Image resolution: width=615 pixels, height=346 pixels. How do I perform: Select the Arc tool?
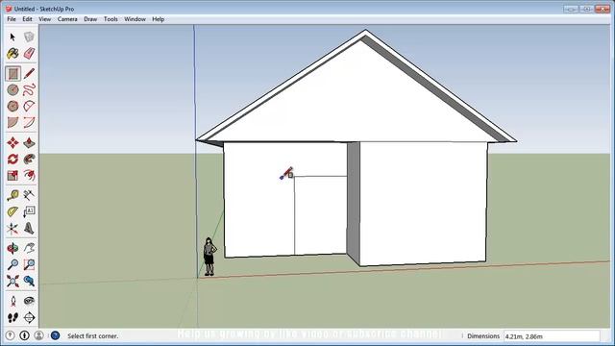[x=29, y=106]
